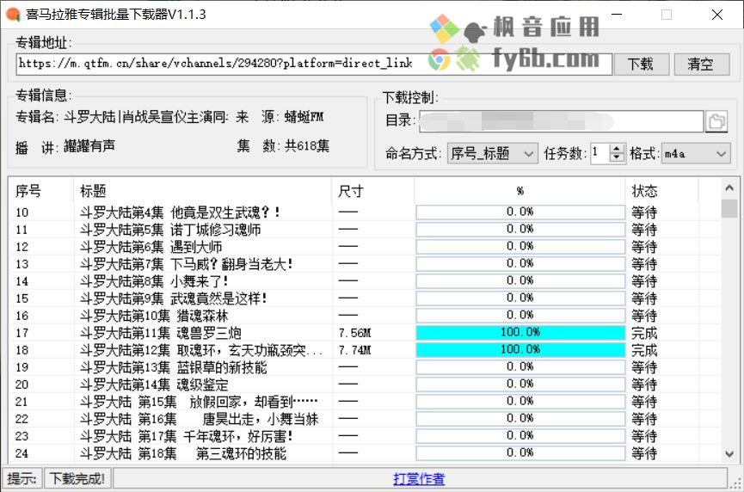744x492 pixels.
Task: Click the 共618集 episode count text
Action: pos(307,145)
